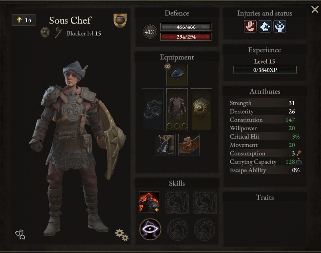Viewport: 321px width, 253px height.
Task: Select the chainmail body armor slot
Action: point(177,110)
